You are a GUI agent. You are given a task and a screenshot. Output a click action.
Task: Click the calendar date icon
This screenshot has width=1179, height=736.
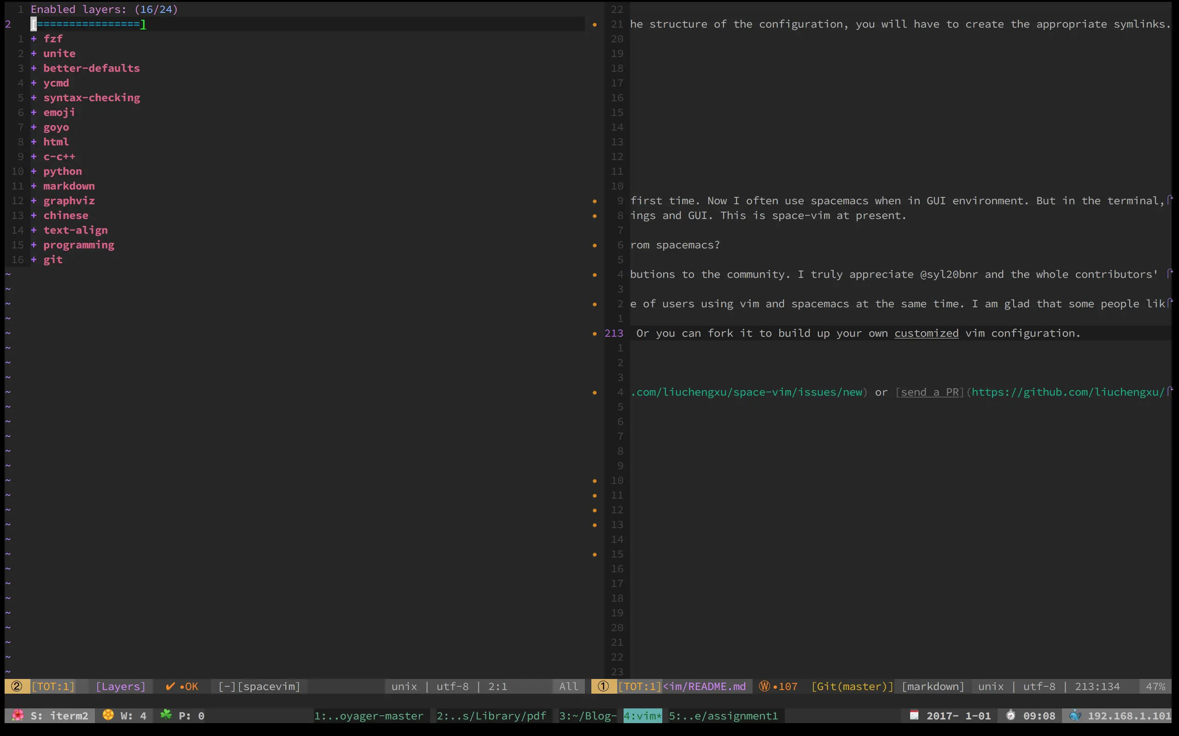(x=914, y=716)
